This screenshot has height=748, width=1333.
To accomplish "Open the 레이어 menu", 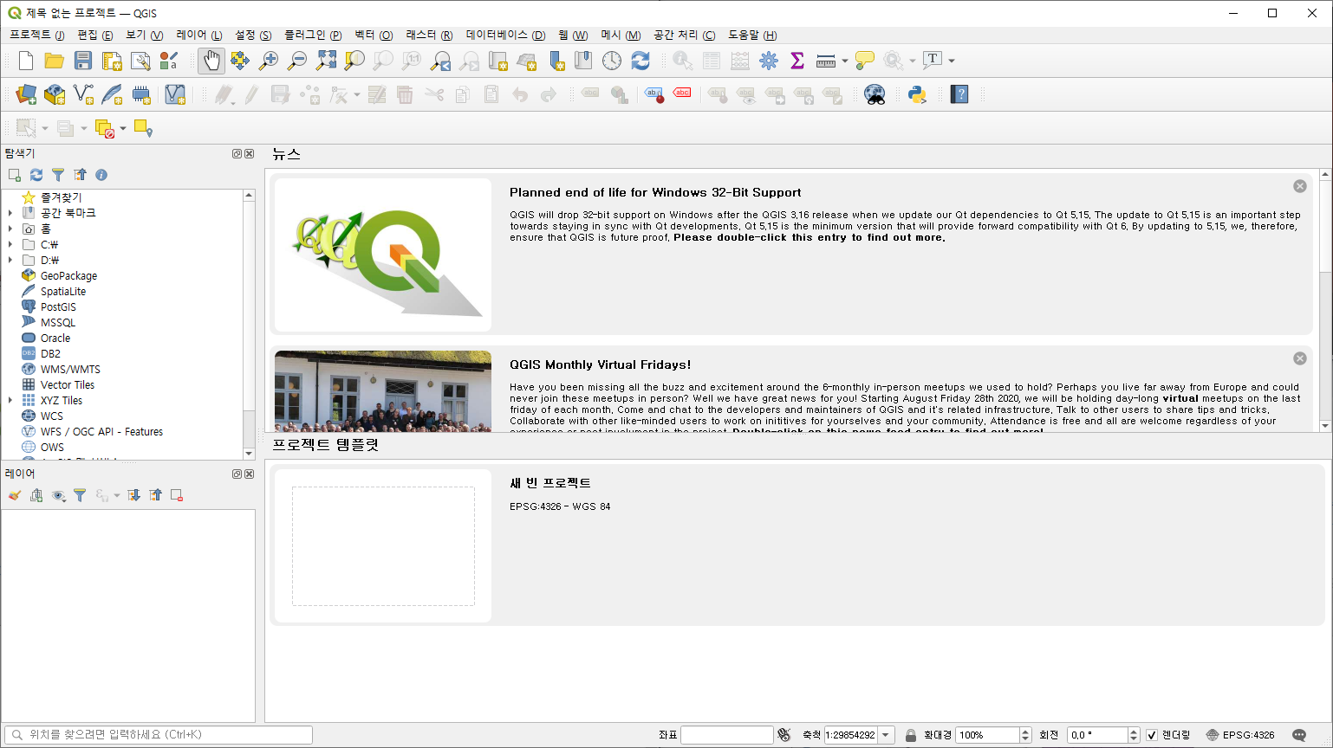I will click(x=198, y=35).
